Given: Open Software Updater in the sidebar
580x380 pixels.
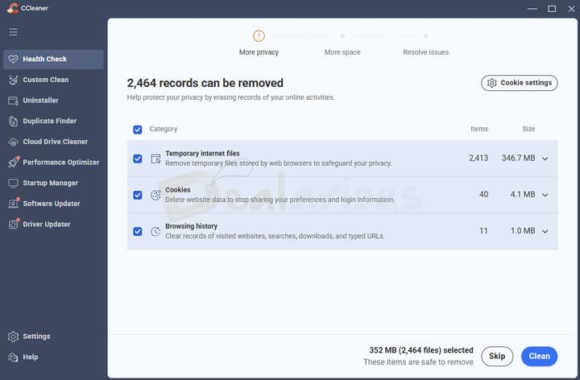Looking at the screenshot, I should pyautogui.click(x=53, y=204).
